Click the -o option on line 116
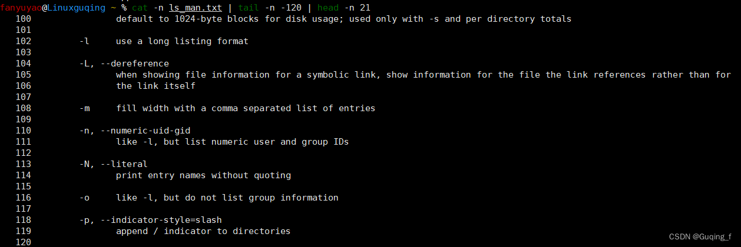The image size is (741, 247). [84, 198]
